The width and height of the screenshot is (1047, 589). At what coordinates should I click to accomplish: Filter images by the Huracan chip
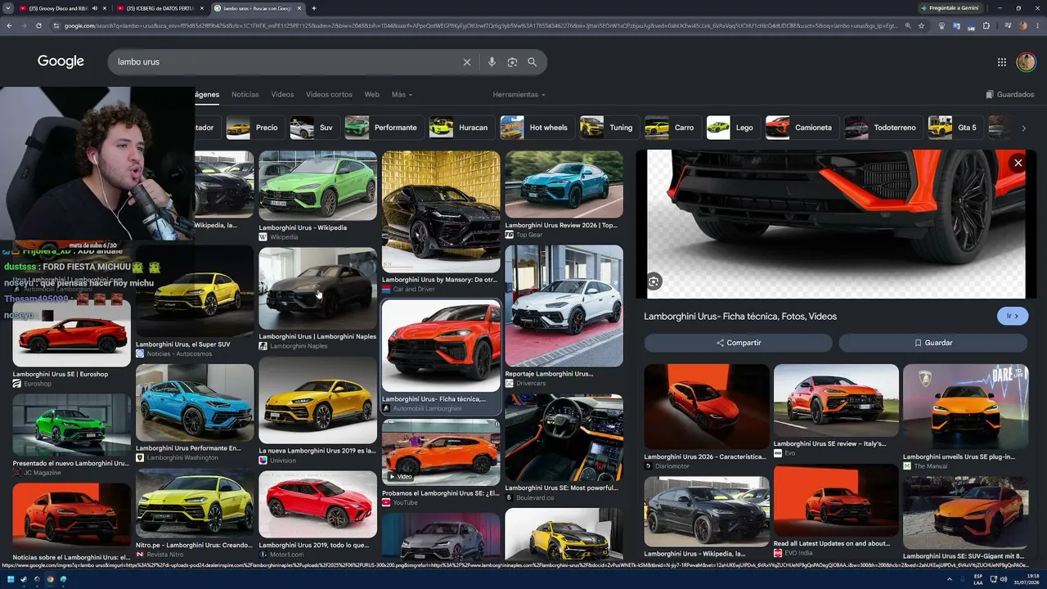[x=461, y=128]
